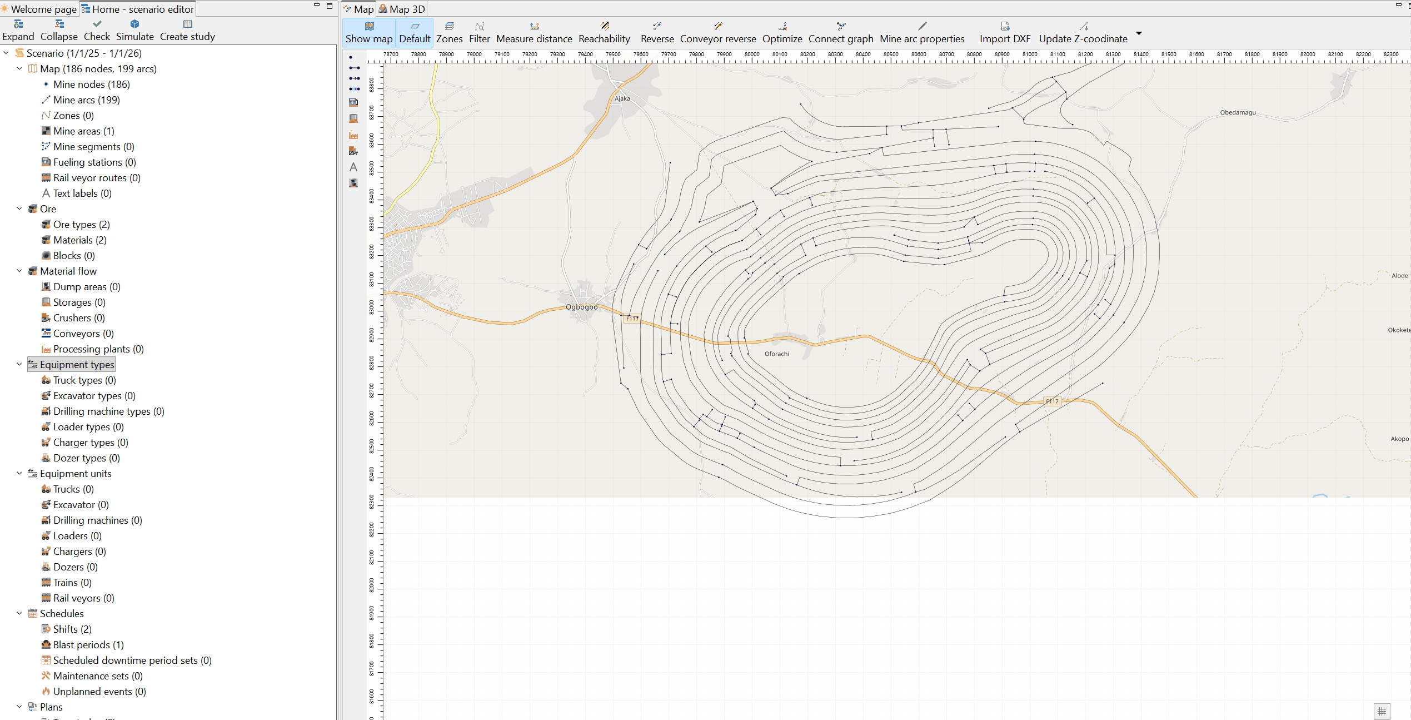Select the processing plant factory tool
Image resolution: width=1411 pixels, height=720 pixels.
click(353, 135)
